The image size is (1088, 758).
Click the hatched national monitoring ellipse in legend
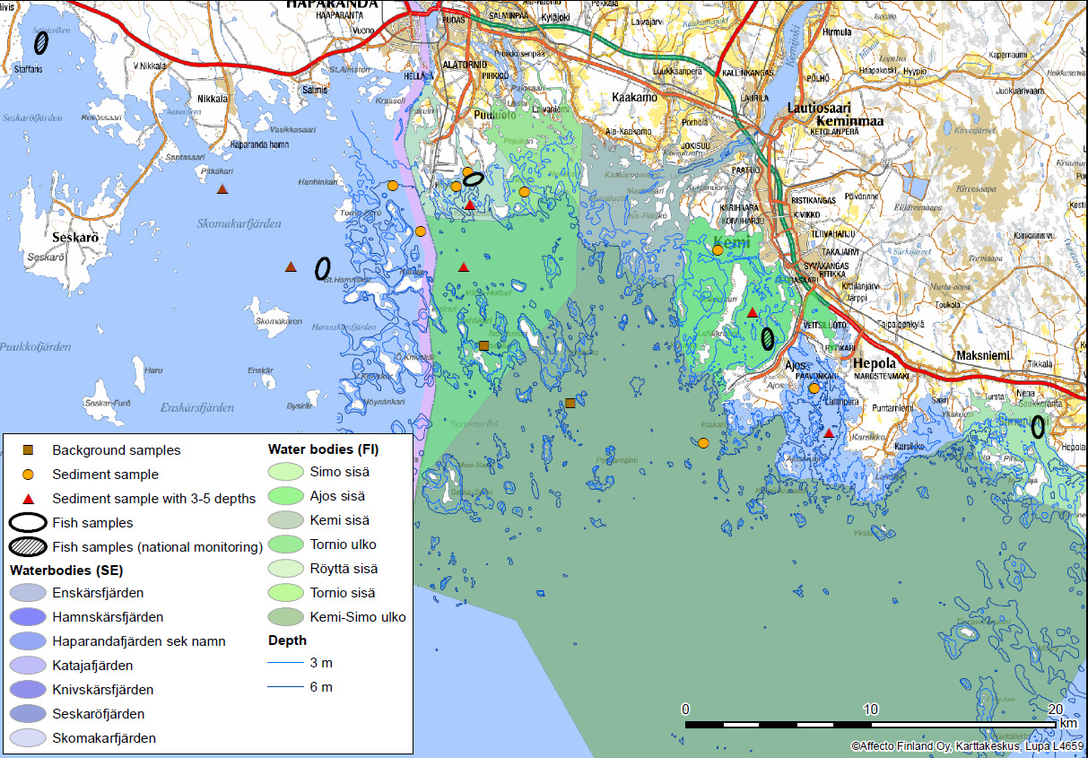pos(27,547)
